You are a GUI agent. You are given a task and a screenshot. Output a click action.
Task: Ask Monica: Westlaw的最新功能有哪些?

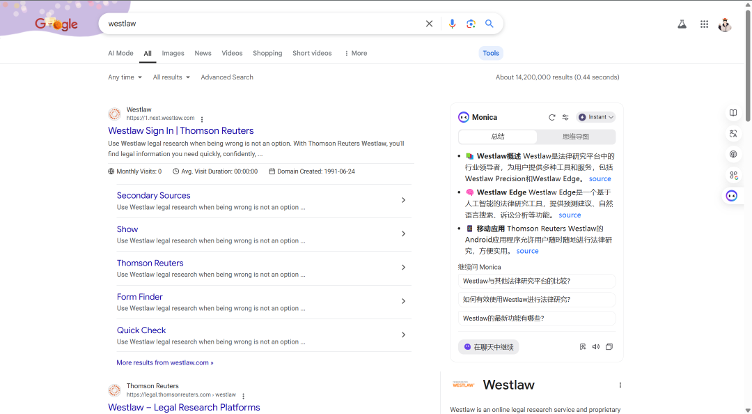(537, 319)
